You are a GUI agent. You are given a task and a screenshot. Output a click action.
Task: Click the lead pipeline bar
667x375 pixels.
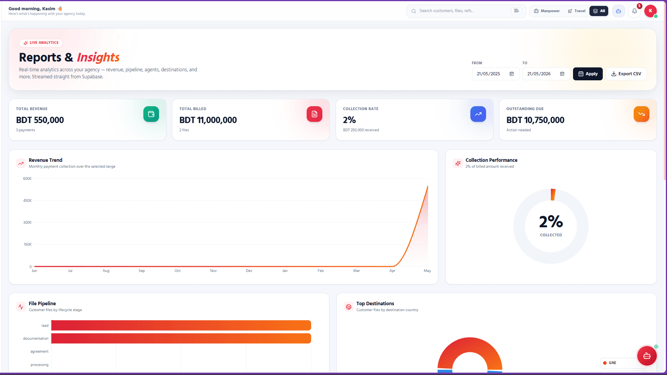pyautogui.click(x=181, y=325)
